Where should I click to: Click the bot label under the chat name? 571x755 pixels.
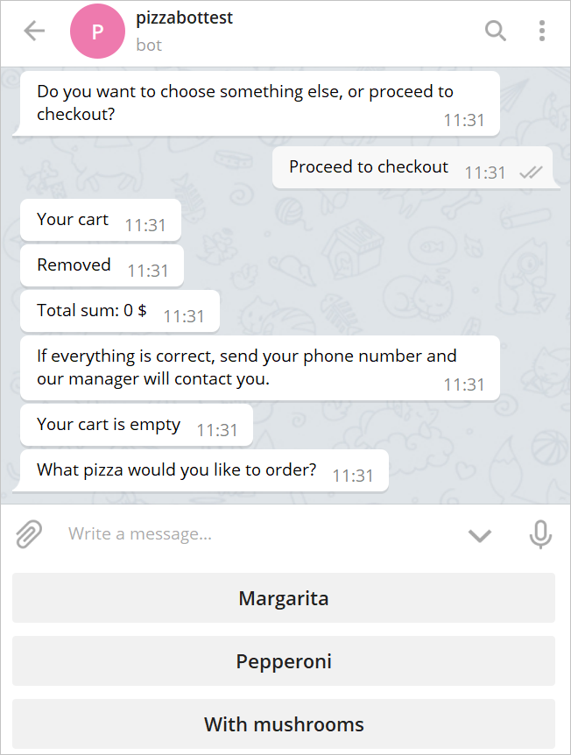pos(149,46)
